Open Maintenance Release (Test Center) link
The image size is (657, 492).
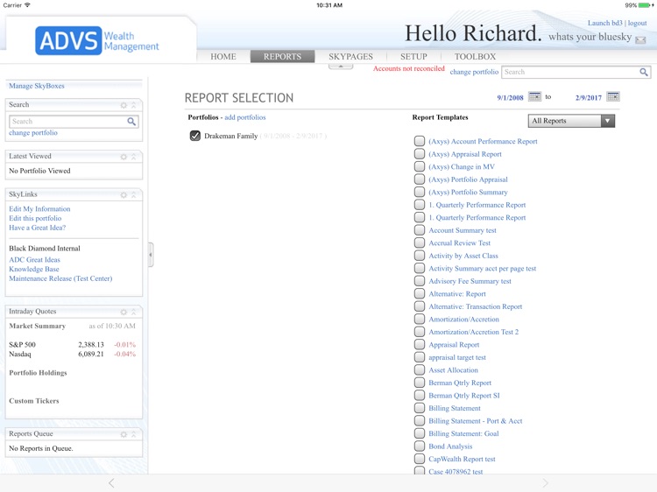60,278
